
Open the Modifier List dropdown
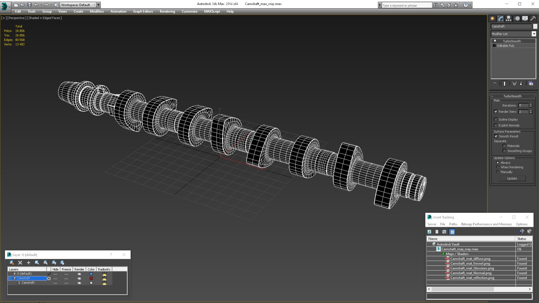click(534, 34)
